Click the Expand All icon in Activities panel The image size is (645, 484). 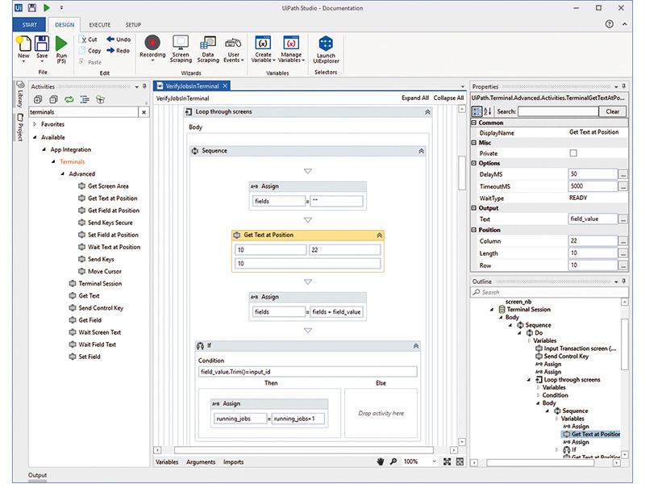[38, 99]
